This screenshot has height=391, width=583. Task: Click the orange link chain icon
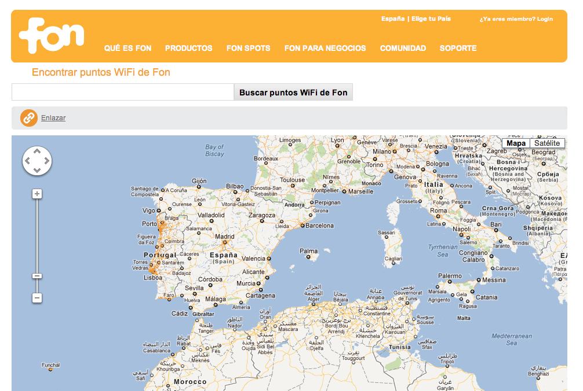(x=28, y=118)
